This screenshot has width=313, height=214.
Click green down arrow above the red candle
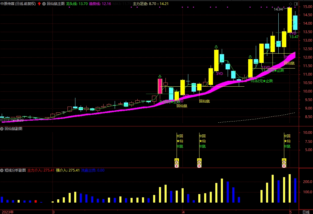(160, 76)
